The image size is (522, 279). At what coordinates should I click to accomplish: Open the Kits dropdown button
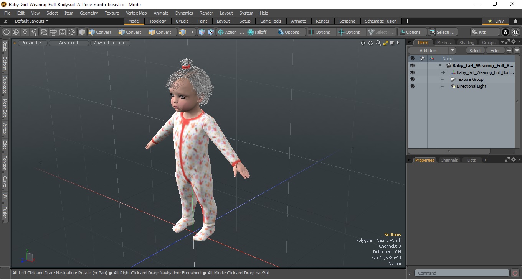(485, 32)
